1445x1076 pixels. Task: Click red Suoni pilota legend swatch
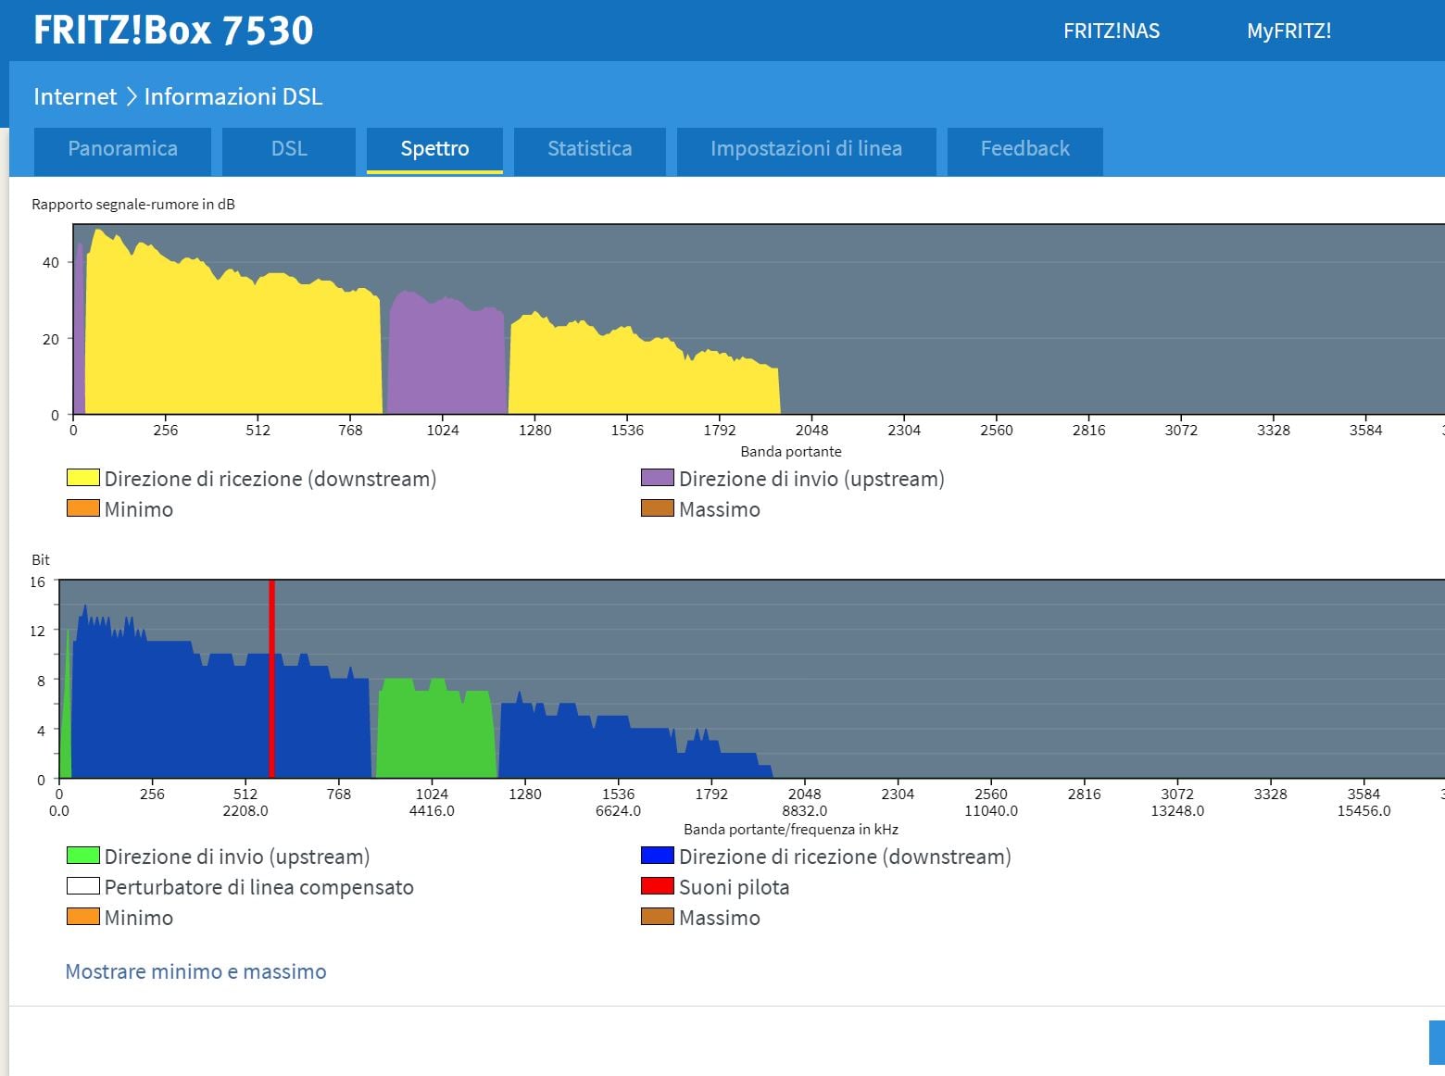tap(657, 886)
